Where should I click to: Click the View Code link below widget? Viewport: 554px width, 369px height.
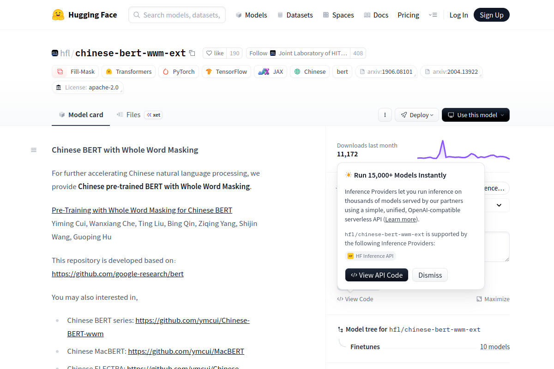click(355, 299)
